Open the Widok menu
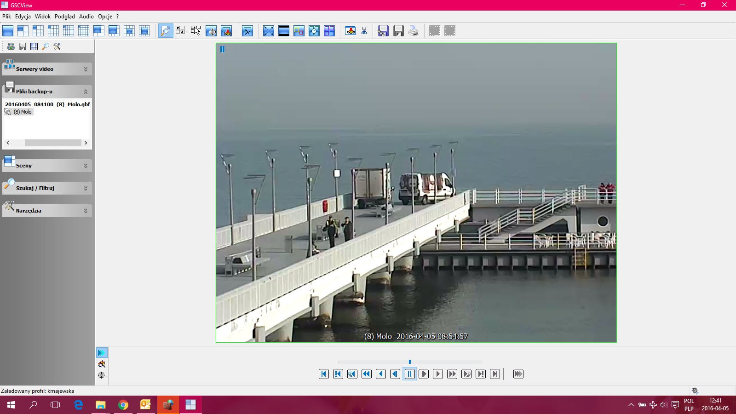This screenshot has height=414, width=736. click(43, 17)
